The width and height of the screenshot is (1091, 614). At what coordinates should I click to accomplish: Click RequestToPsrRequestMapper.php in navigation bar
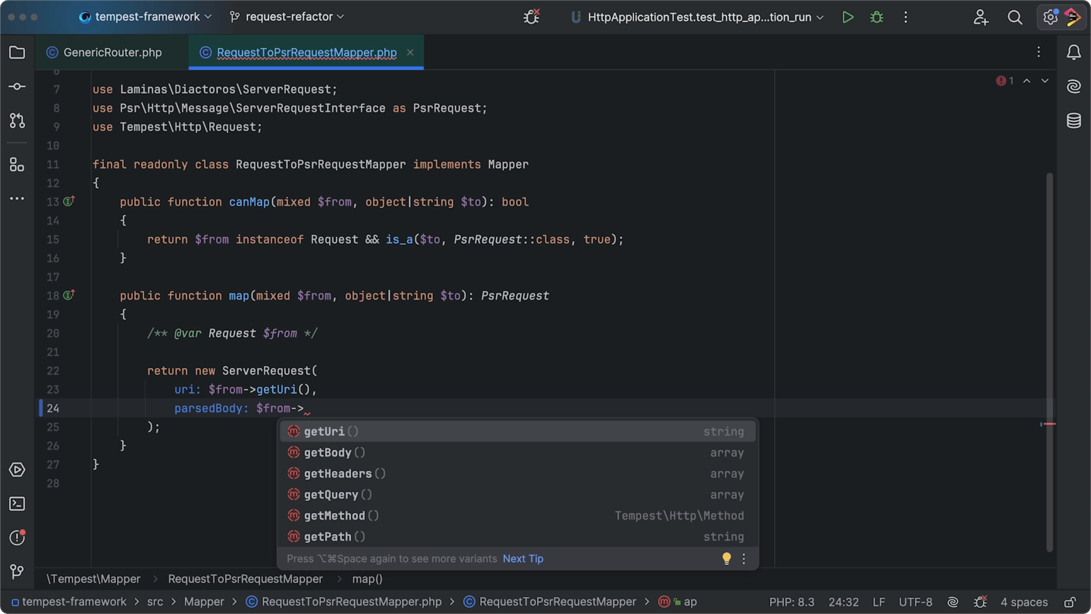click(x=343, y=602)
